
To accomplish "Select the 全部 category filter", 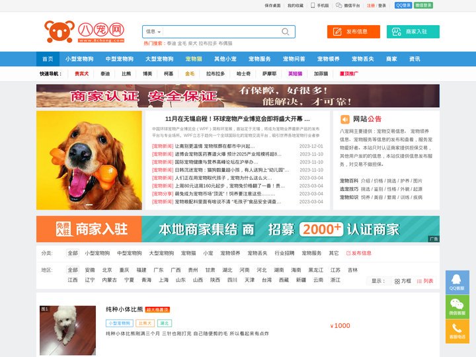I will [73, 253].
